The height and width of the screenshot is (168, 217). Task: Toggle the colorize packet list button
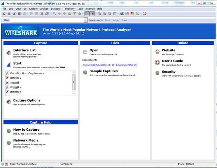click(x=87, y=14)
